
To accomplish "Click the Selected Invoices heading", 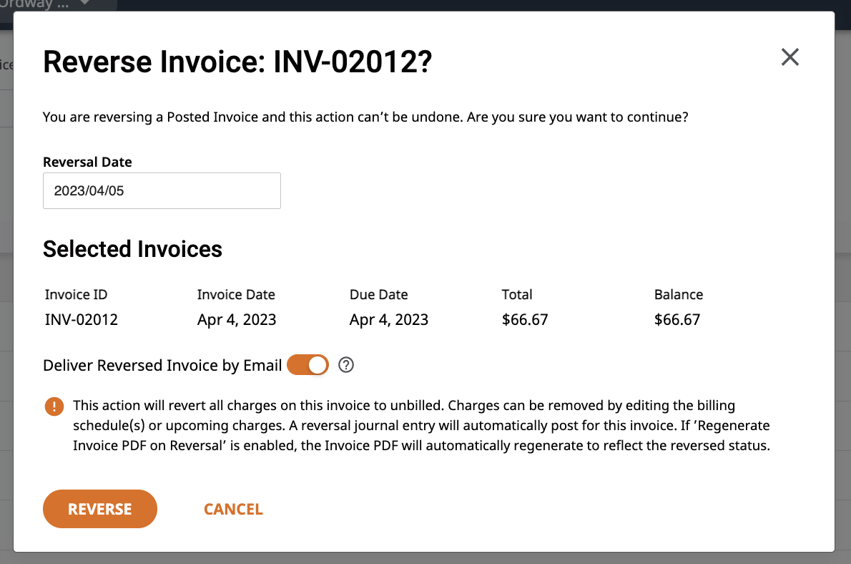I will coord(132,249).
